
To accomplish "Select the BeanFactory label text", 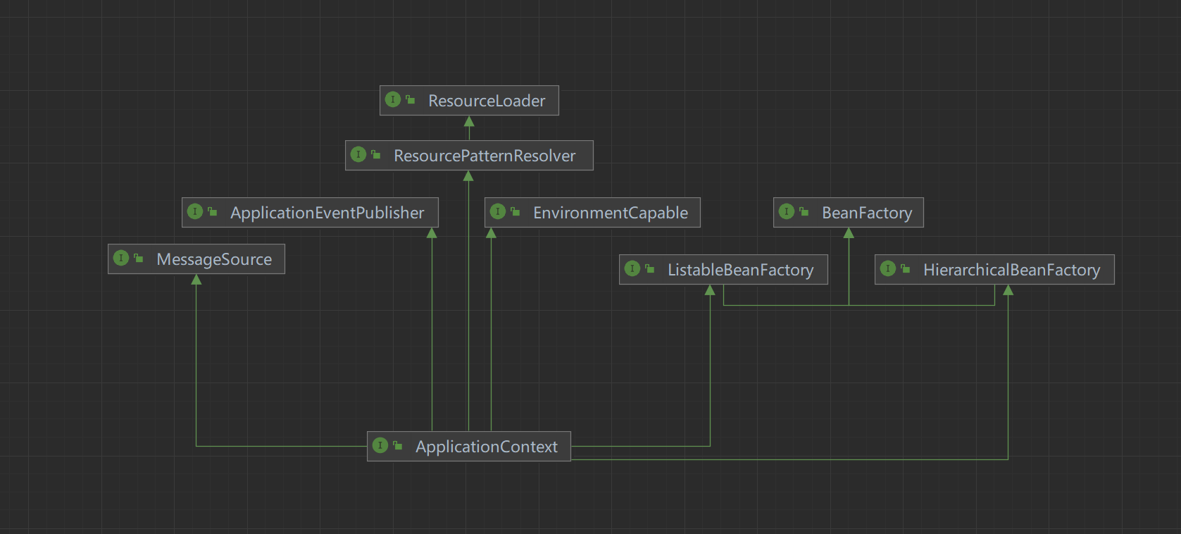I will pos(867,213).
